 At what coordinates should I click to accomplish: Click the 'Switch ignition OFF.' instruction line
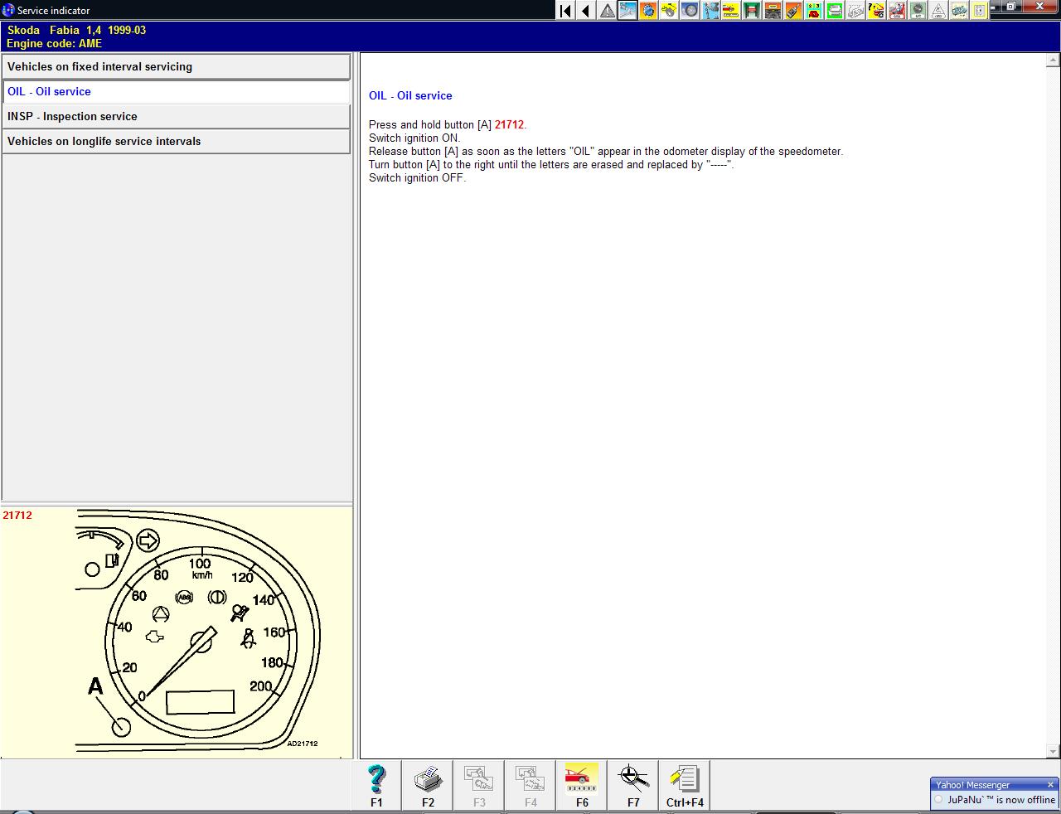pyautogui.click(x=418, y=178)
